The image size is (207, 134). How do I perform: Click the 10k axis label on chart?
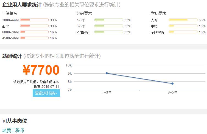tap(69, 65)
